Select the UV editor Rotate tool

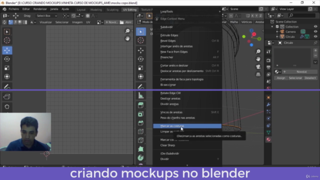7,59
